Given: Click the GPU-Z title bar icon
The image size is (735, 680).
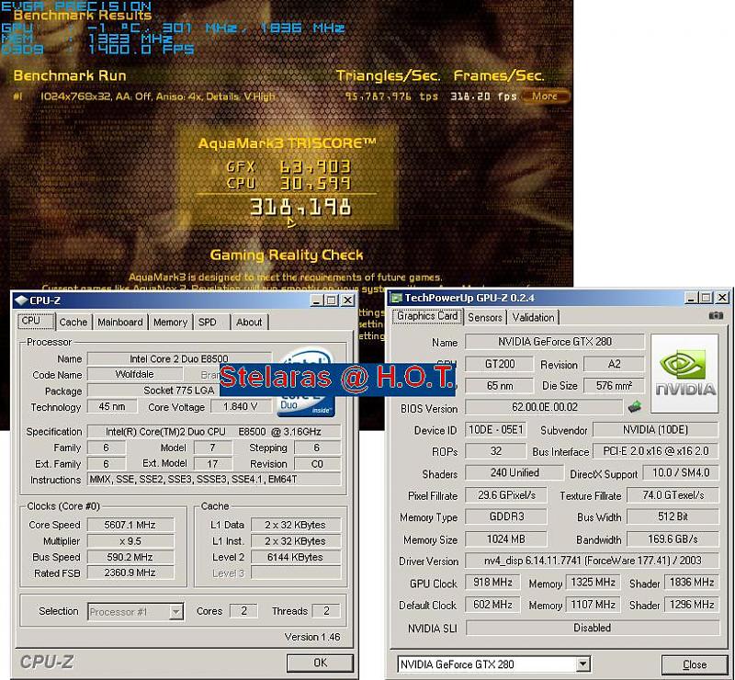Looking at the screenshot, I should click(x=397, y=298).
